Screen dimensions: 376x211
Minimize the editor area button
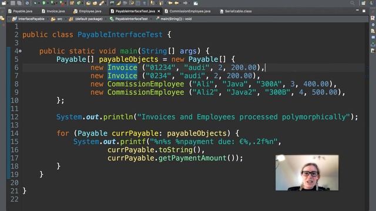[x=358, y=11]
